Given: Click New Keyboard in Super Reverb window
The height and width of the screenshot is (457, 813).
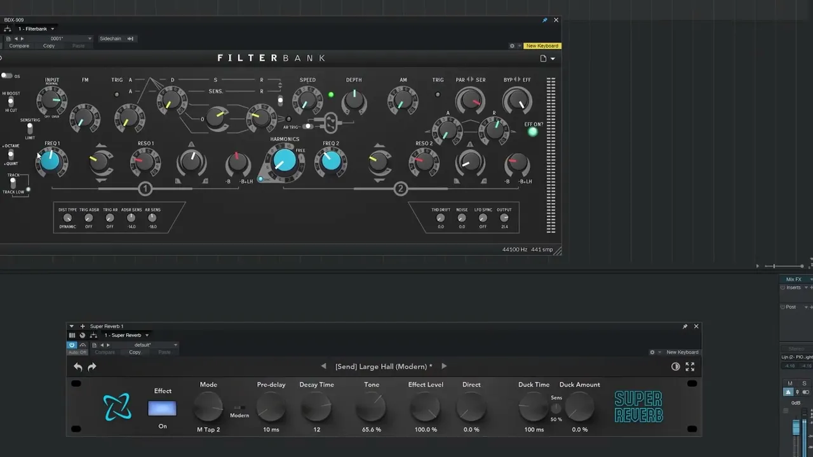Looking at the screenshot, I should pos(682,352).
